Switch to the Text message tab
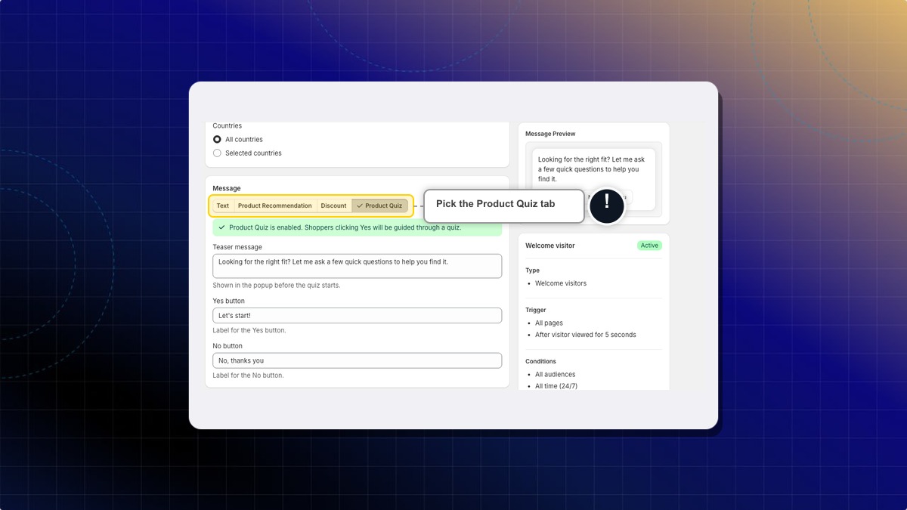 point(223,206)
